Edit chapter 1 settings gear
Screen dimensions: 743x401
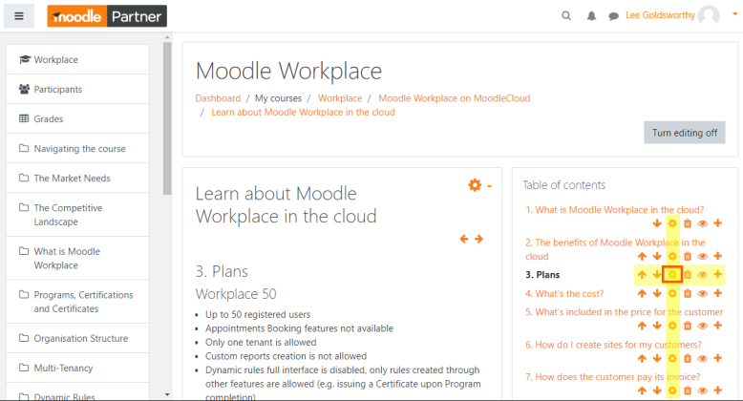point(672,223)
